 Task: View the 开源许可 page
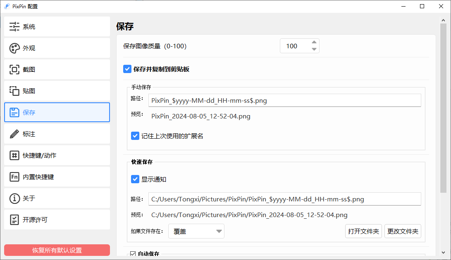click(x=57, y=220)
